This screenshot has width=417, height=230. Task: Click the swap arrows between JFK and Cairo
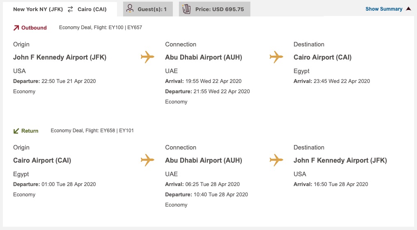[x=70, y=9]
